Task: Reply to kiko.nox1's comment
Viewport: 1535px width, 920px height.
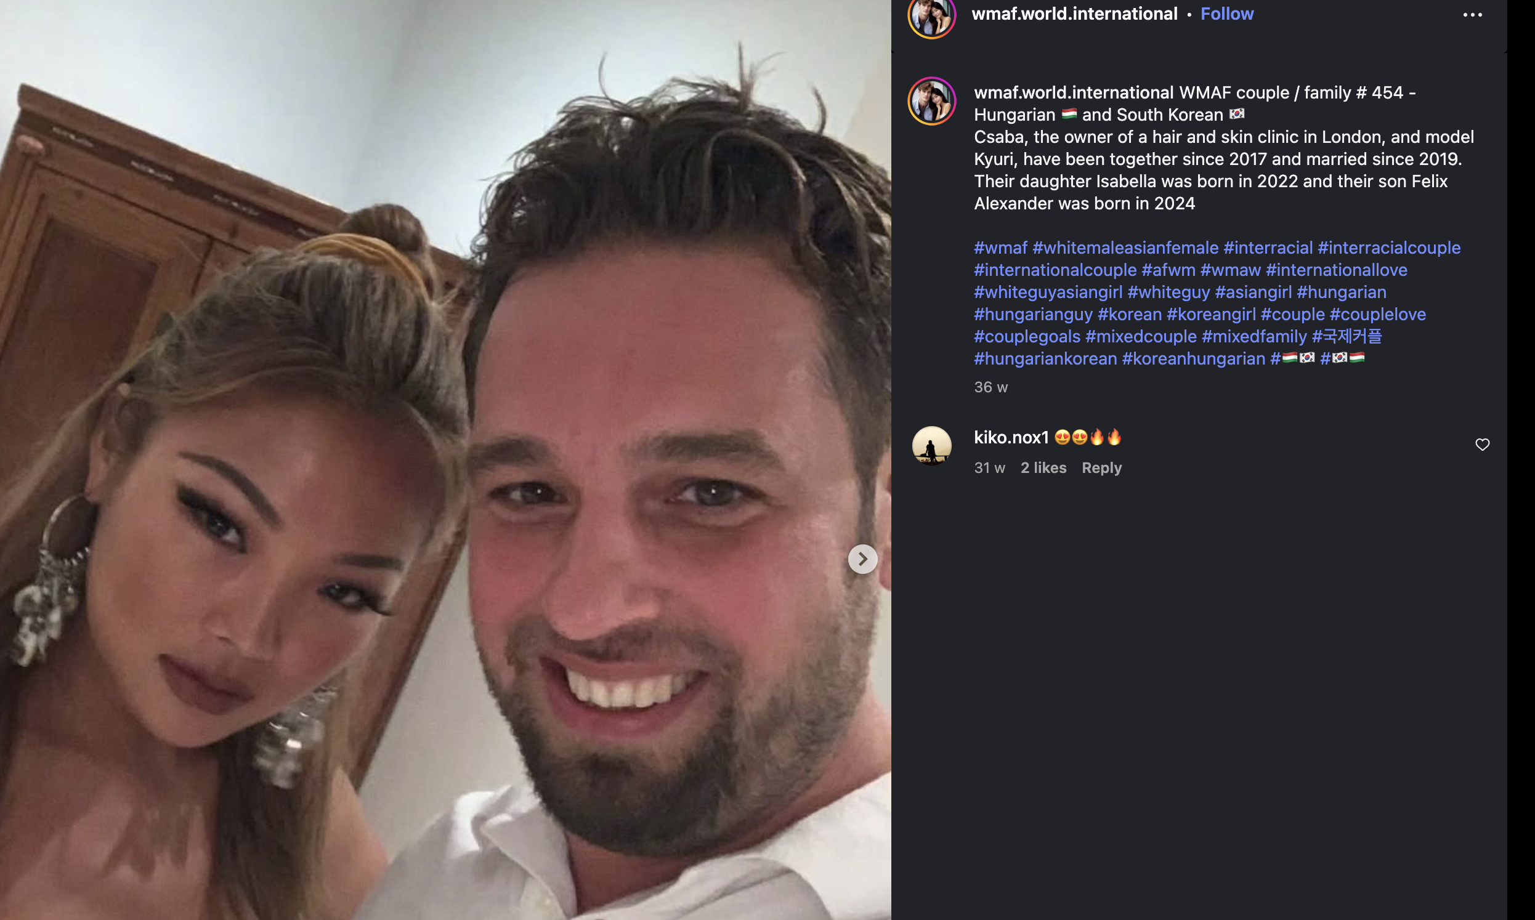Action: pyautogui.click(x=1101, y=467)
